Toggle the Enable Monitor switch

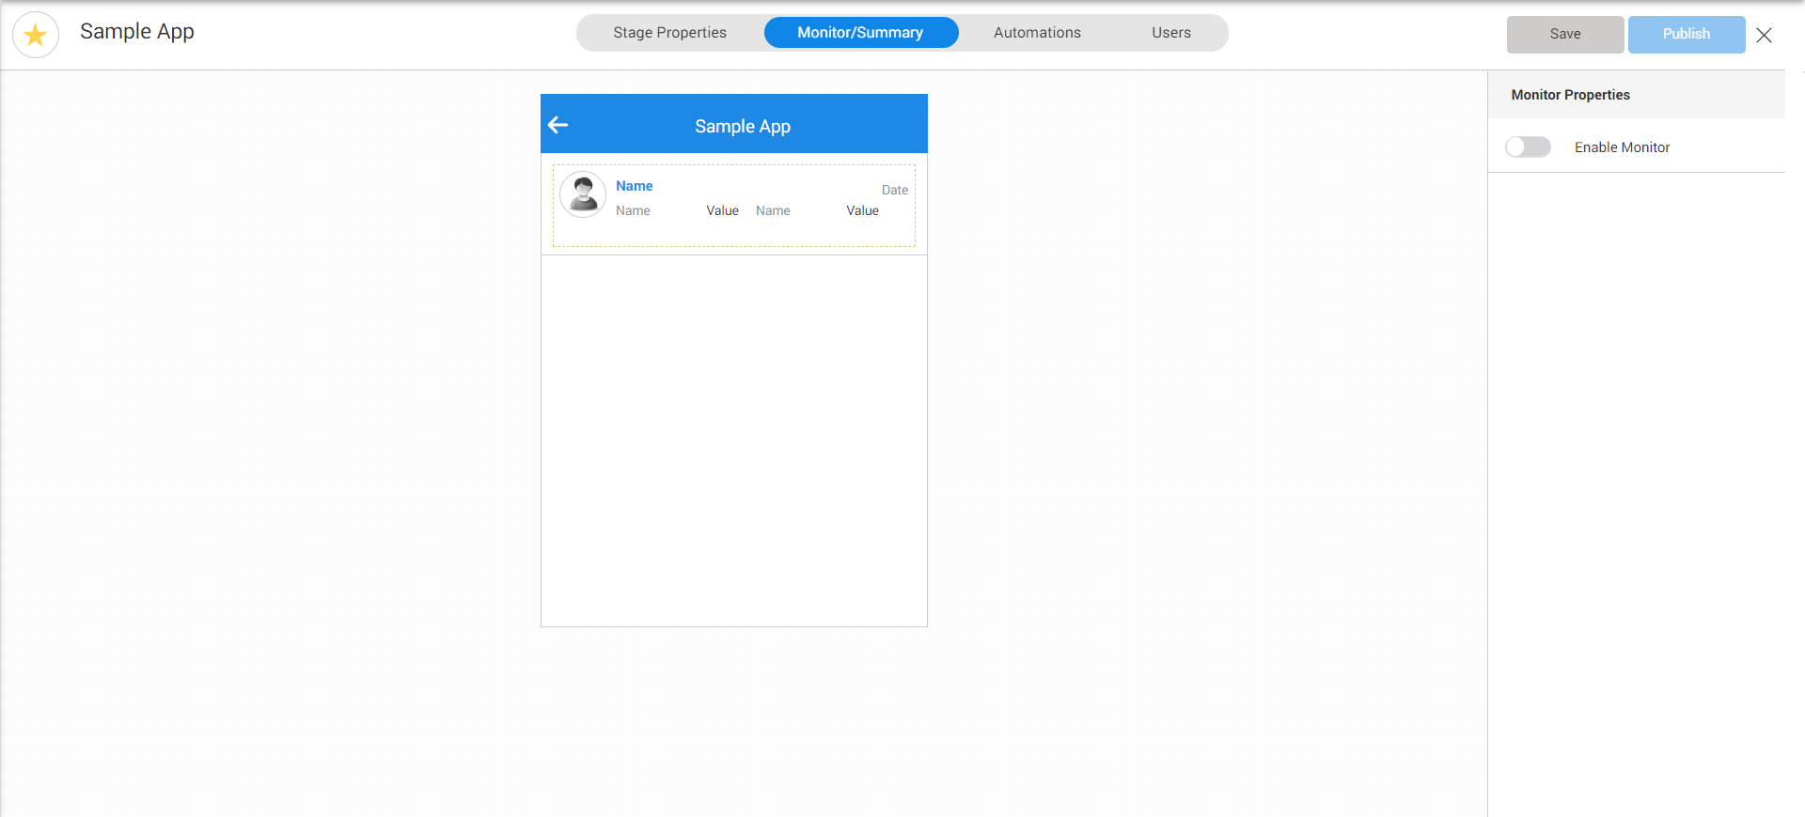[1528, 147]
